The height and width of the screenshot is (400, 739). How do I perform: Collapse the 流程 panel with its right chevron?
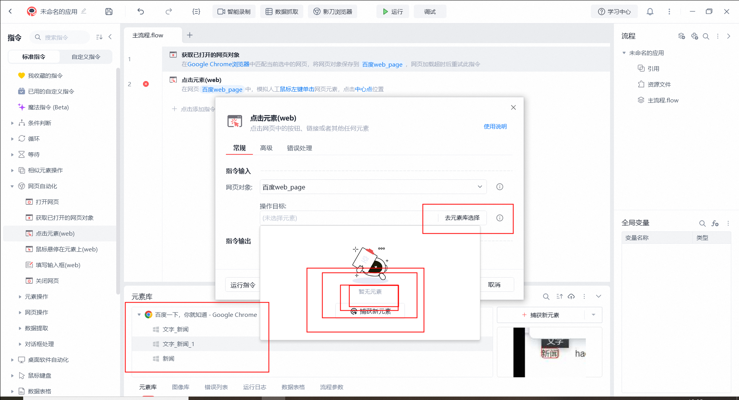(x=729, y=36)
